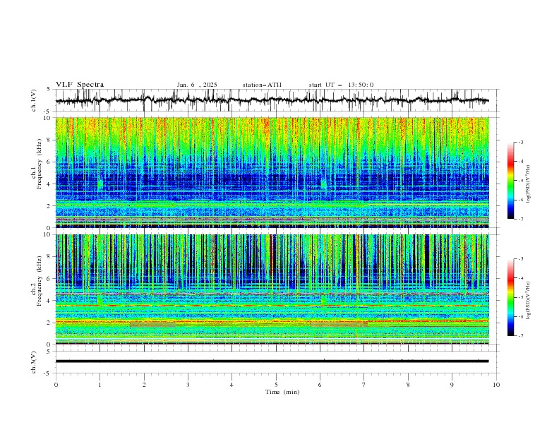The image size is (559, 432).
Task: Click time axis tick label "5"
Action: [x=276, y=385]
